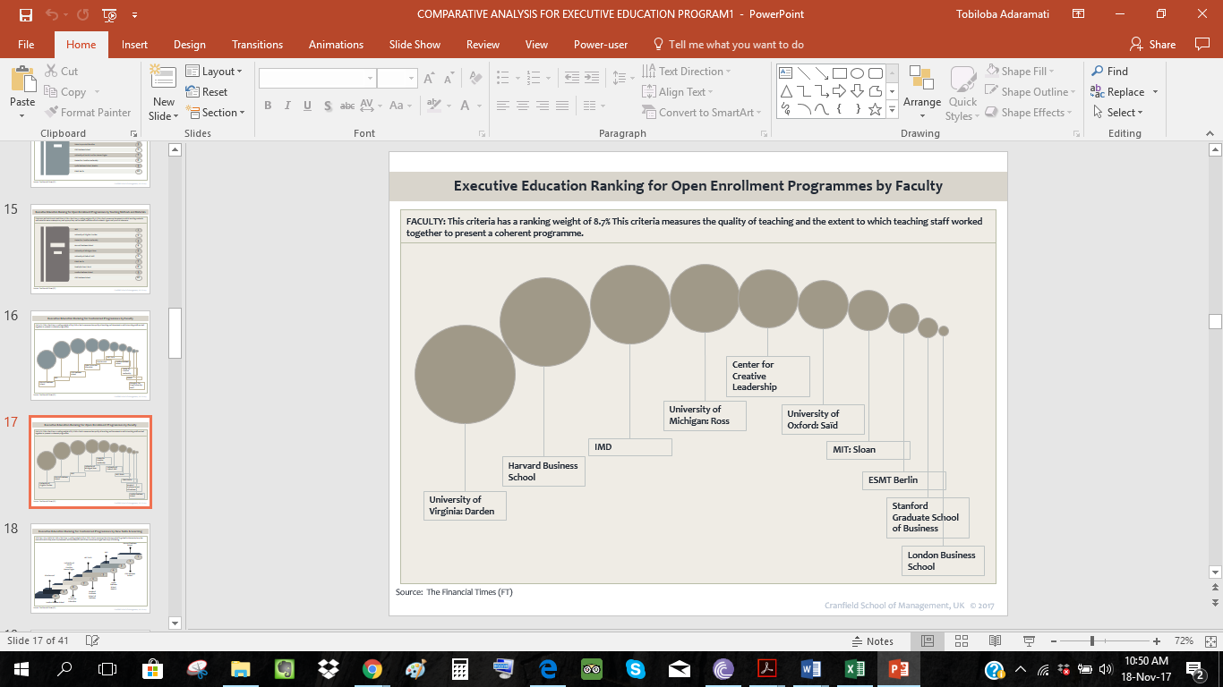Click the slide panel scrollbar thumb

[x=175, y=333]
